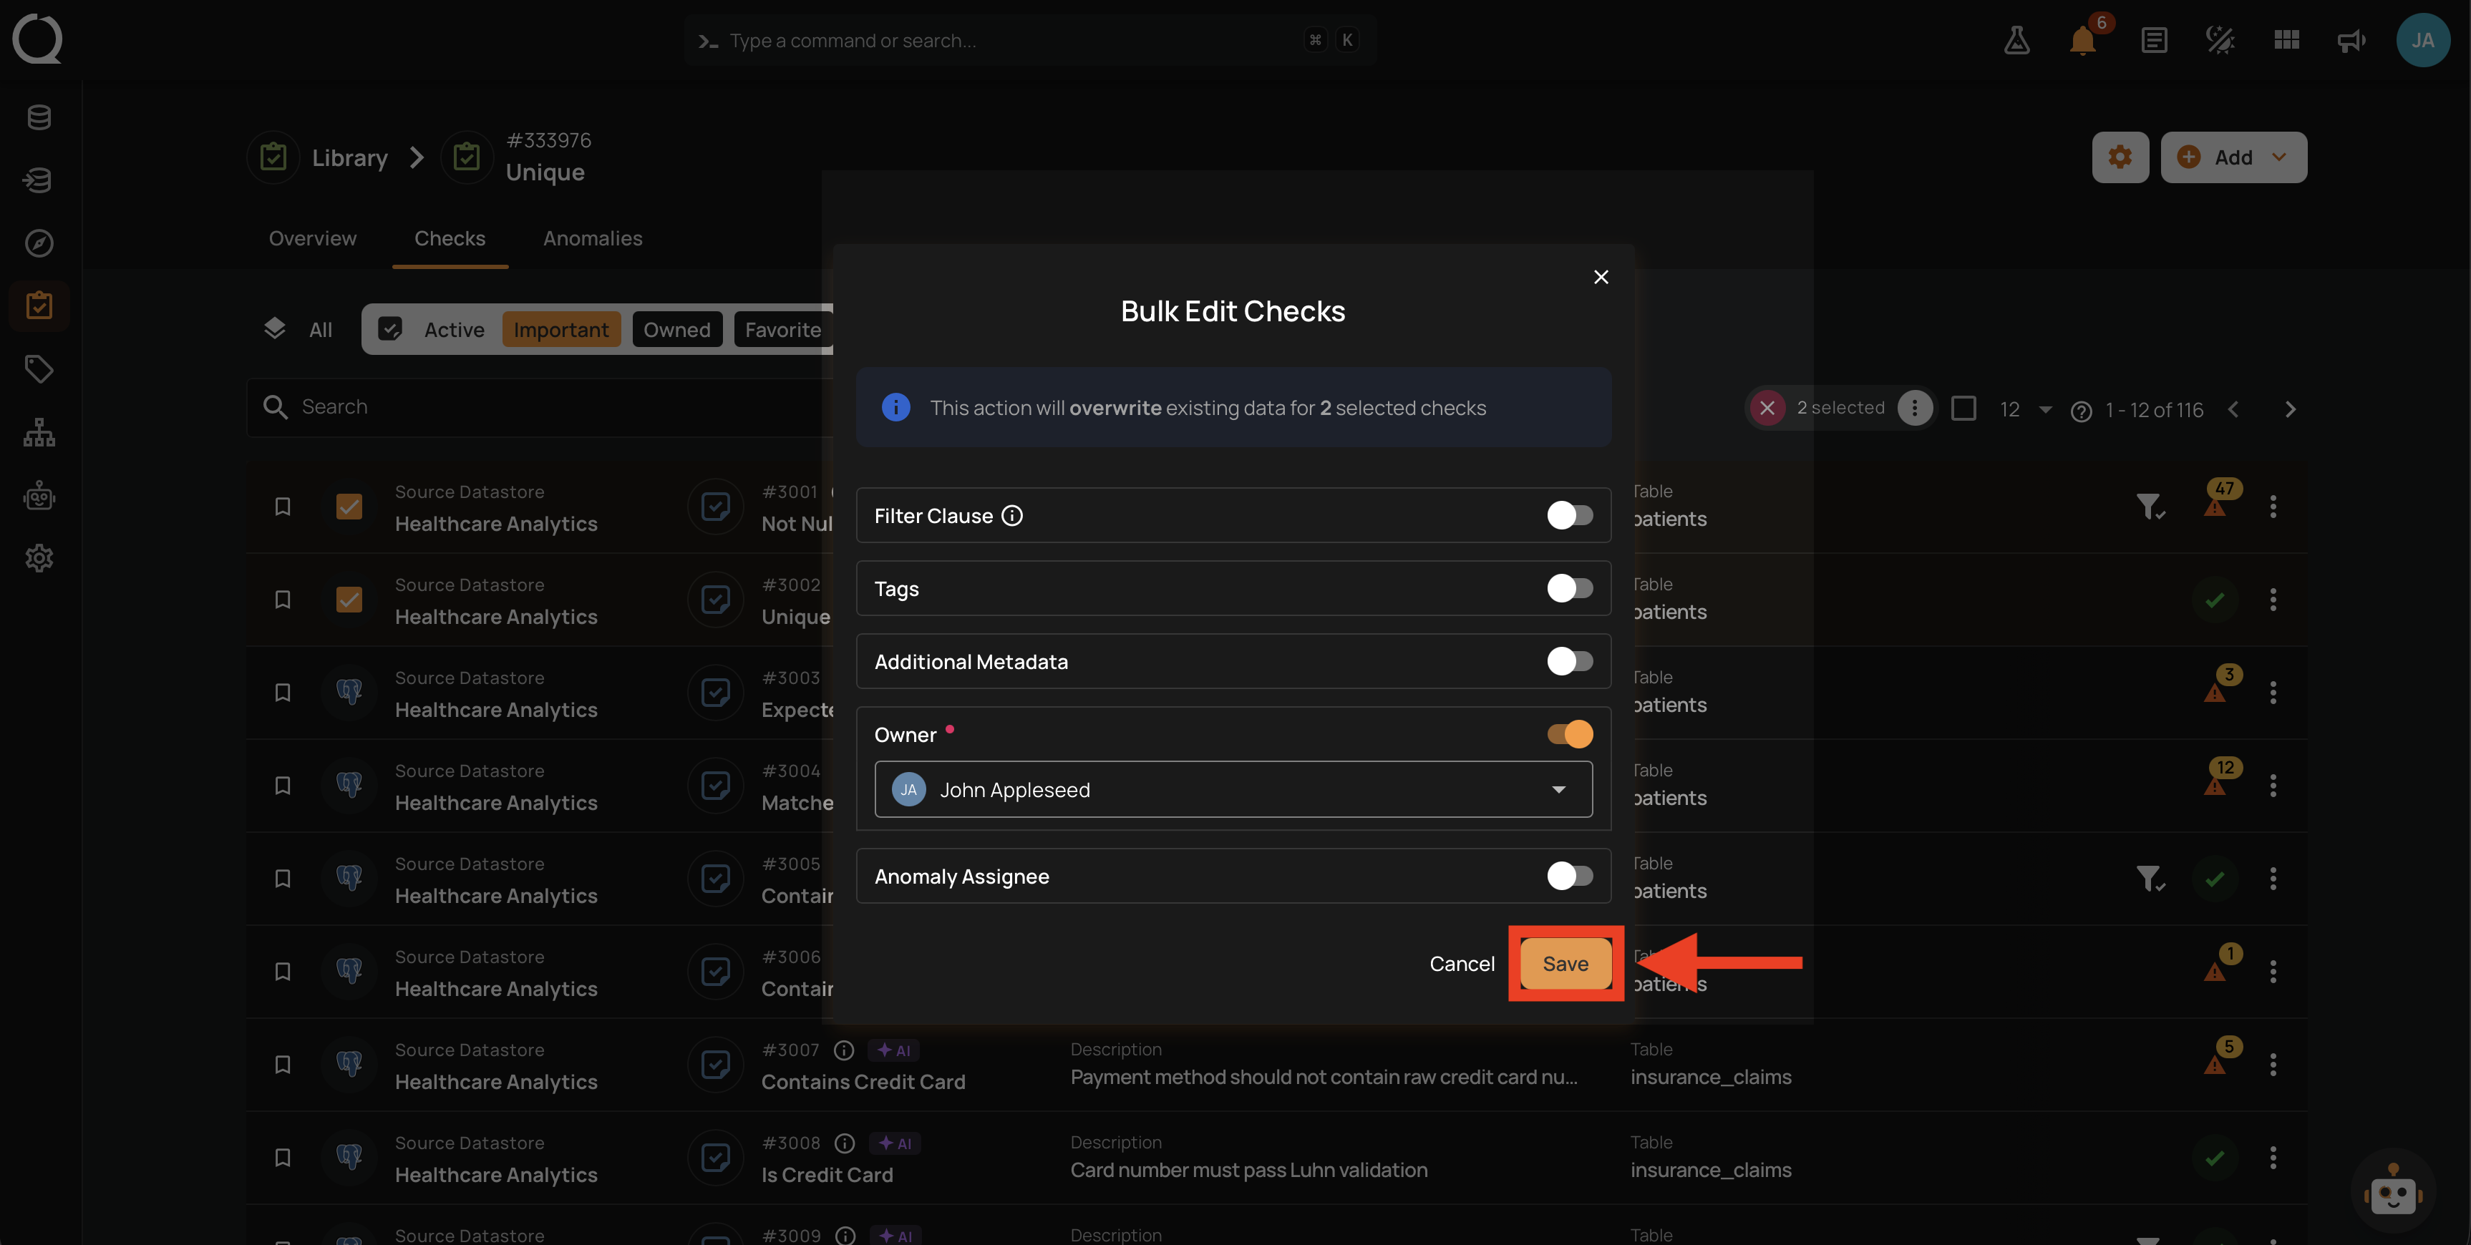Viewport: 2471px width, 1245px height.
Task: Click the Qualytics logo icon
Action: (37, 39)
